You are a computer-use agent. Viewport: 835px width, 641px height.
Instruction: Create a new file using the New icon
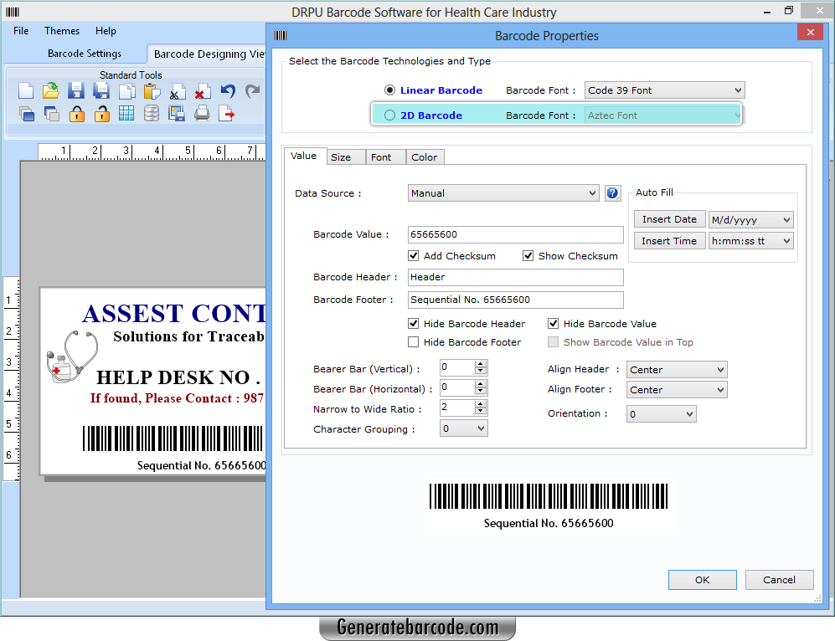[x=26, y=90]
